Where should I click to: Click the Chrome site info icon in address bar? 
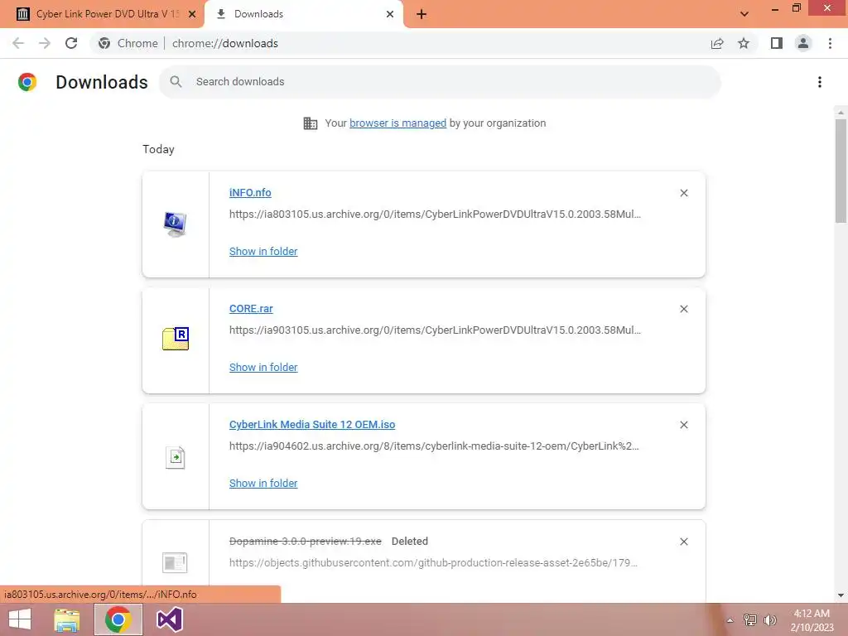[x=104, y=43]
